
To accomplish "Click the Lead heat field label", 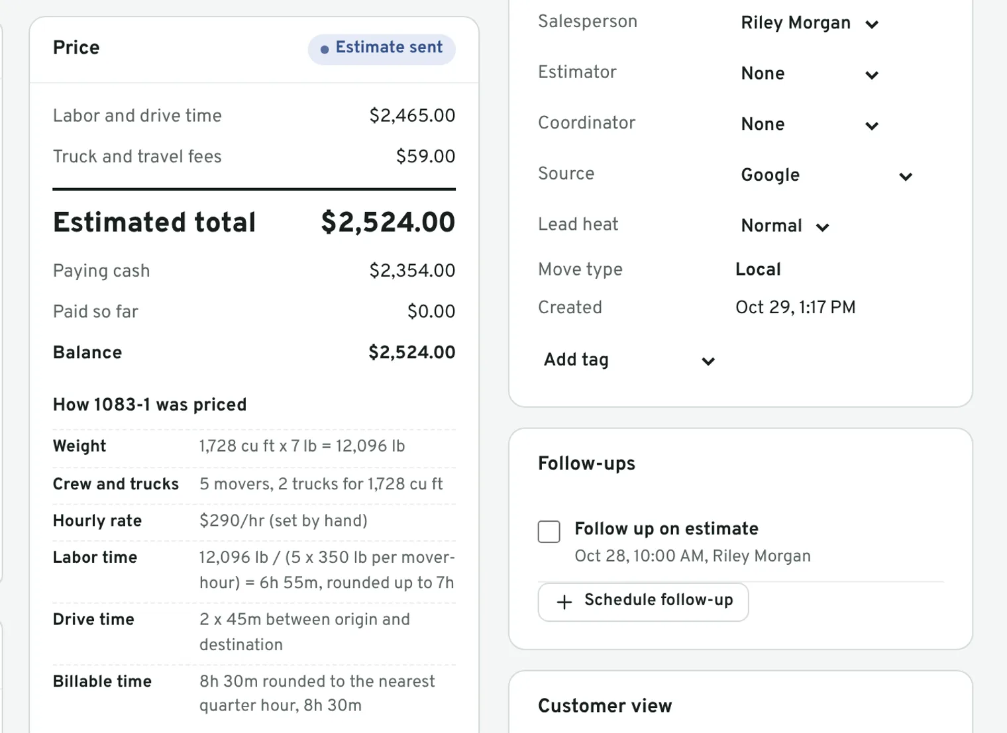I will (578, 224).
